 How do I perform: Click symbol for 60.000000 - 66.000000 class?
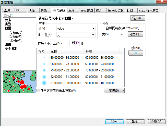(x=44, y=58)
